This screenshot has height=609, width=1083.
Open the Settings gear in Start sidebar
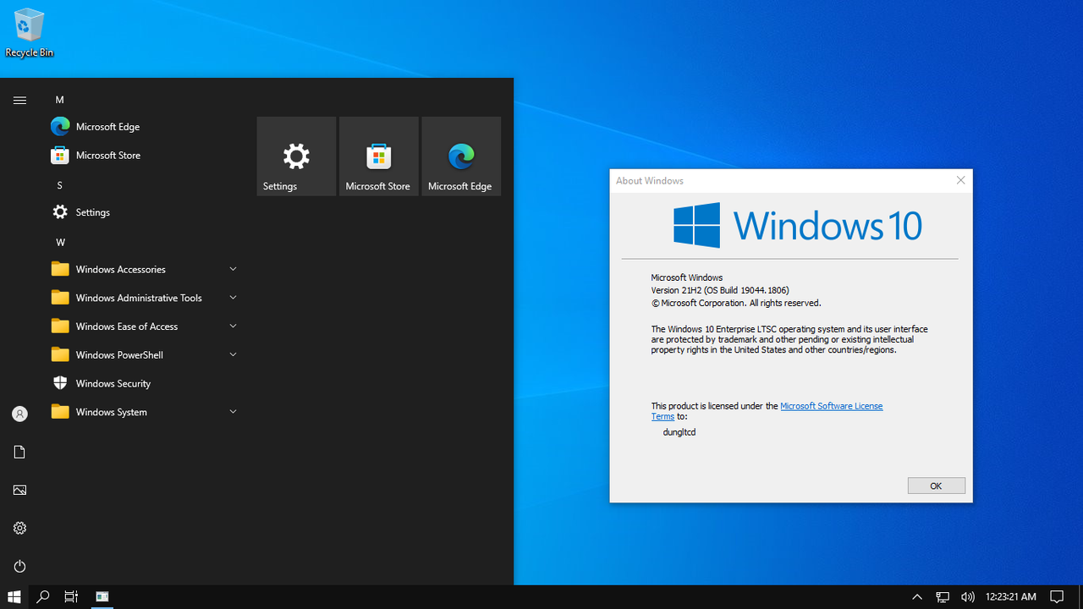(x=19, y=528)
